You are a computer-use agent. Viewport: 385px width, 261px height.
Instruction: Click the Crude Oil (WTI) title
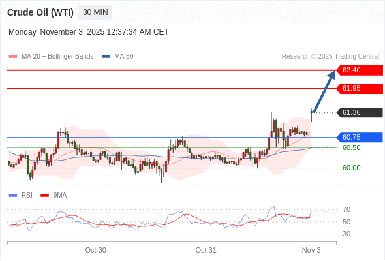click(40, 12)
